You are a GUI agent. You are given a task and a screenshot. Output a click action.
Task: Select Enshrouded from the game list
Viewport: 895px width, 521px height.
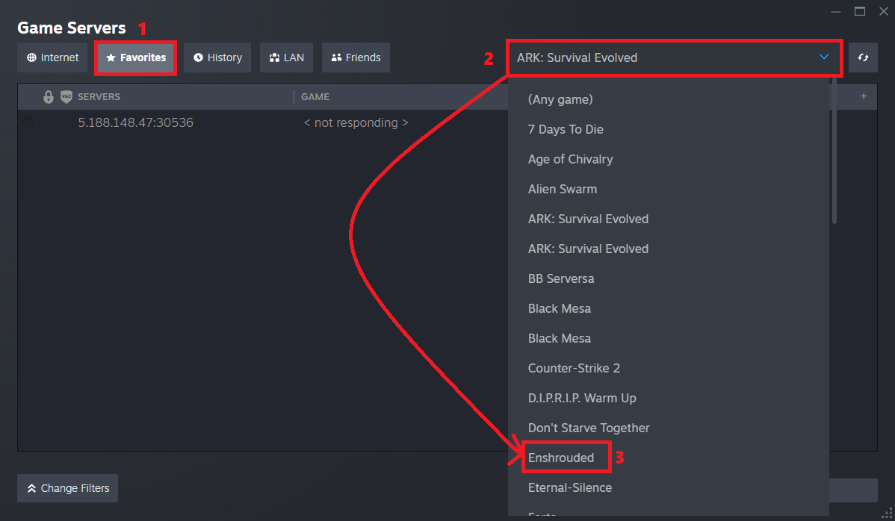click(561, 458)
